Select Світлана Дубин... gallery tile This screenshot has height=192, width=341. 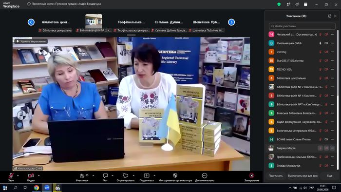169,22
